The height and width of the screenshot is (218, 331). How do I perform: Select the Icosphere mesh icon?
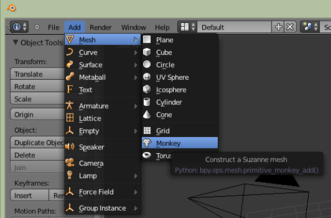(x=147, y=90)
